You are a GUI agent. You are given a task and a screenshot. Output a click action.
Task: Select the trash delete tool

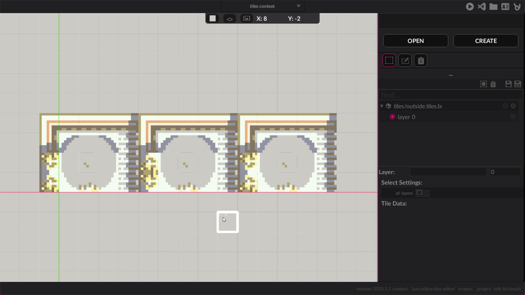pyautogui.click(x=421, y=61)
